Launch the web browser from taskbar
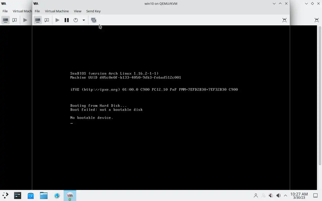Screen dimensions: 322x201 click(x=57, y=195)
